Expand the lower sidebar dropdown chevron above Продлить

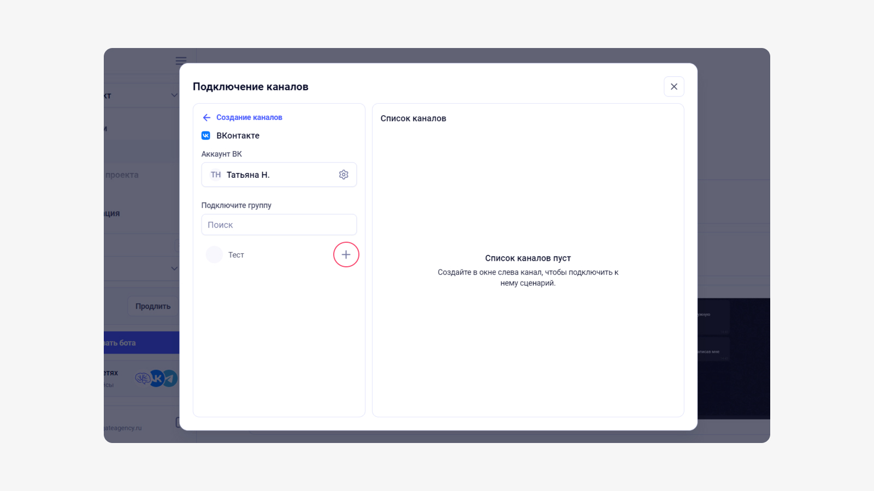pos(174,268)
